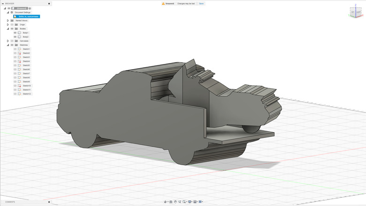Click the Look At icon
The image size is (366, 206).
coord(170,202)
